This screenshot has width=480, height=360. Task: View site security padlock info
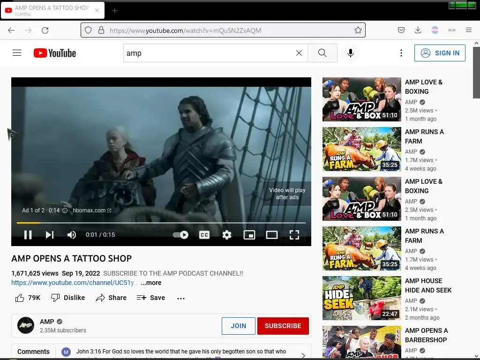pos(101,30)
